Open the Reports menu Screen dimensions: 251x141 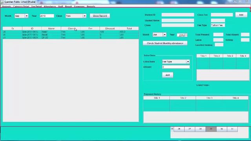(x=91, y=7)
